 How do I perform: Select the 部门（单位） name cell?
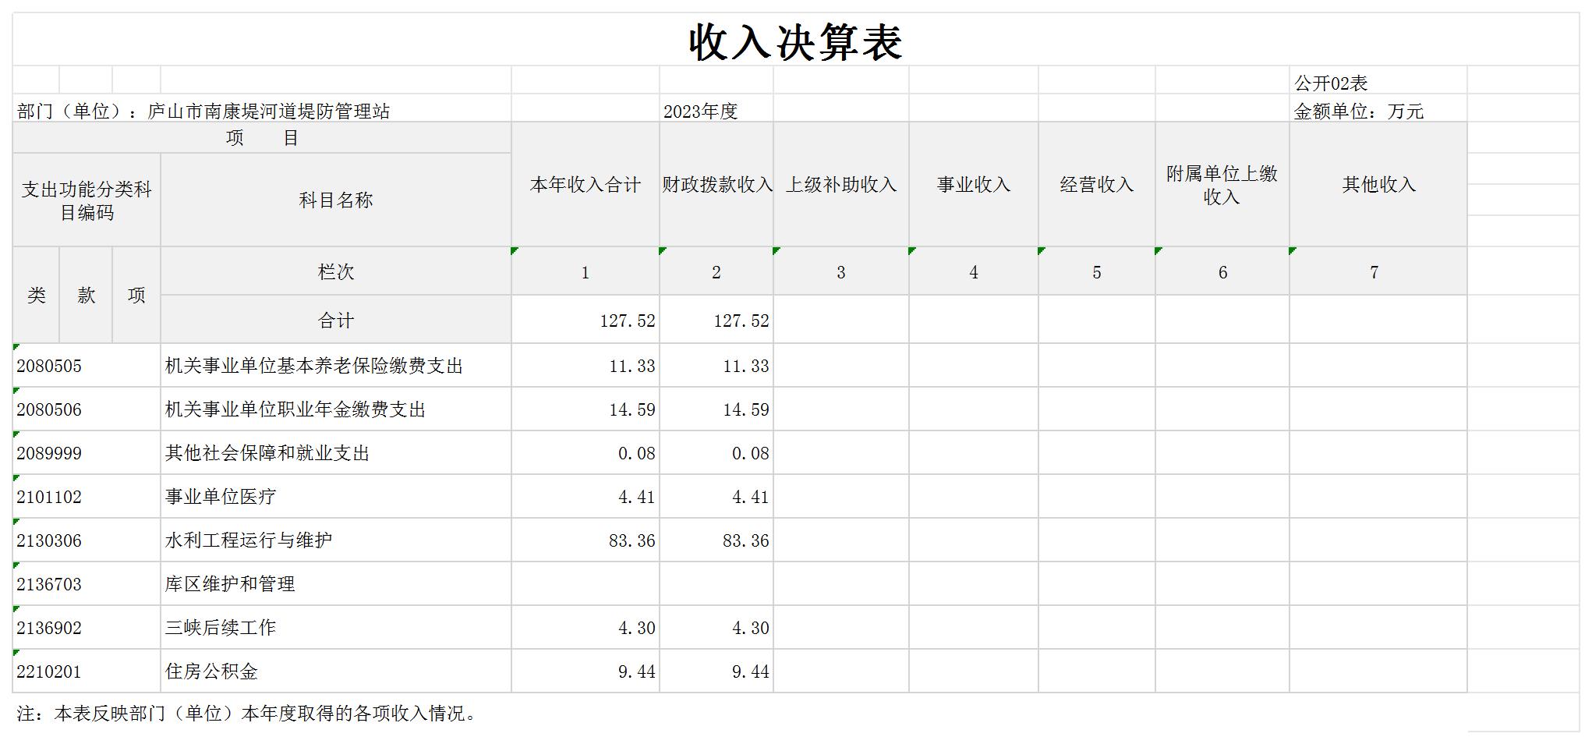(203, 111)
